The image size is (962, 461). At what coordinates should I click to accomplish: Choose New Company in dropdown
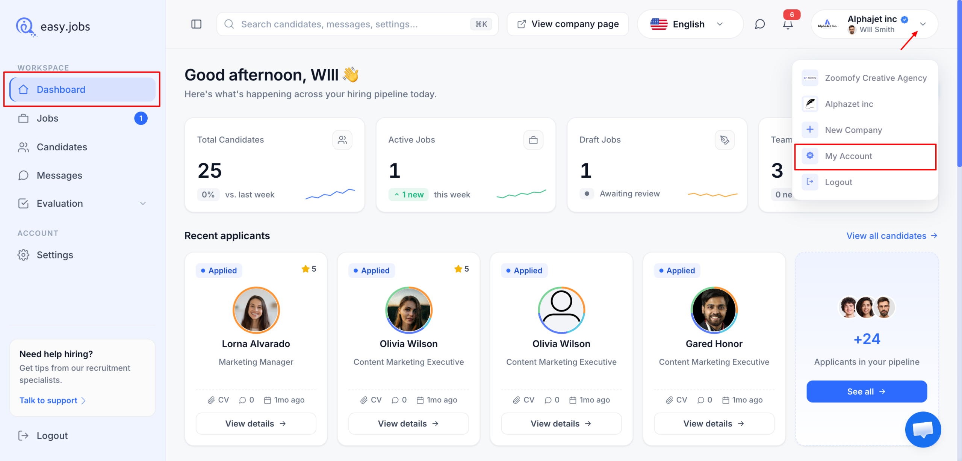(865, 130)
